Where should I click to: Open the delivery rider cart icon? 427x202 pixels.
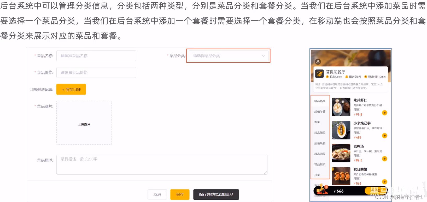[x=322, y=190]
